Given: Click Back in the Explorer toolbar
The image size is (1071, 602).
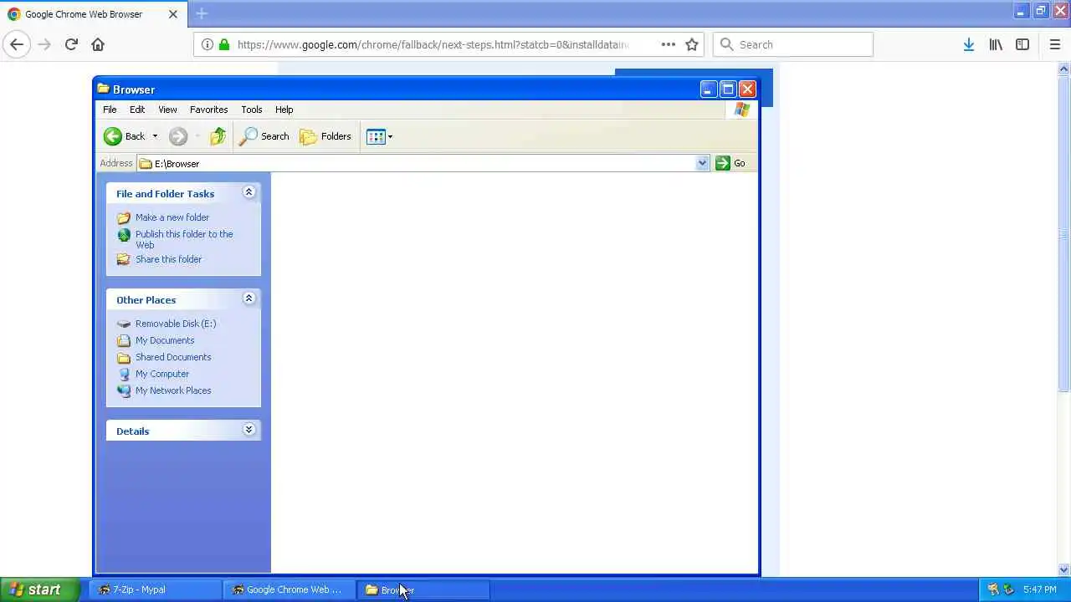Looking at the screenshot, I should point(125,136).
